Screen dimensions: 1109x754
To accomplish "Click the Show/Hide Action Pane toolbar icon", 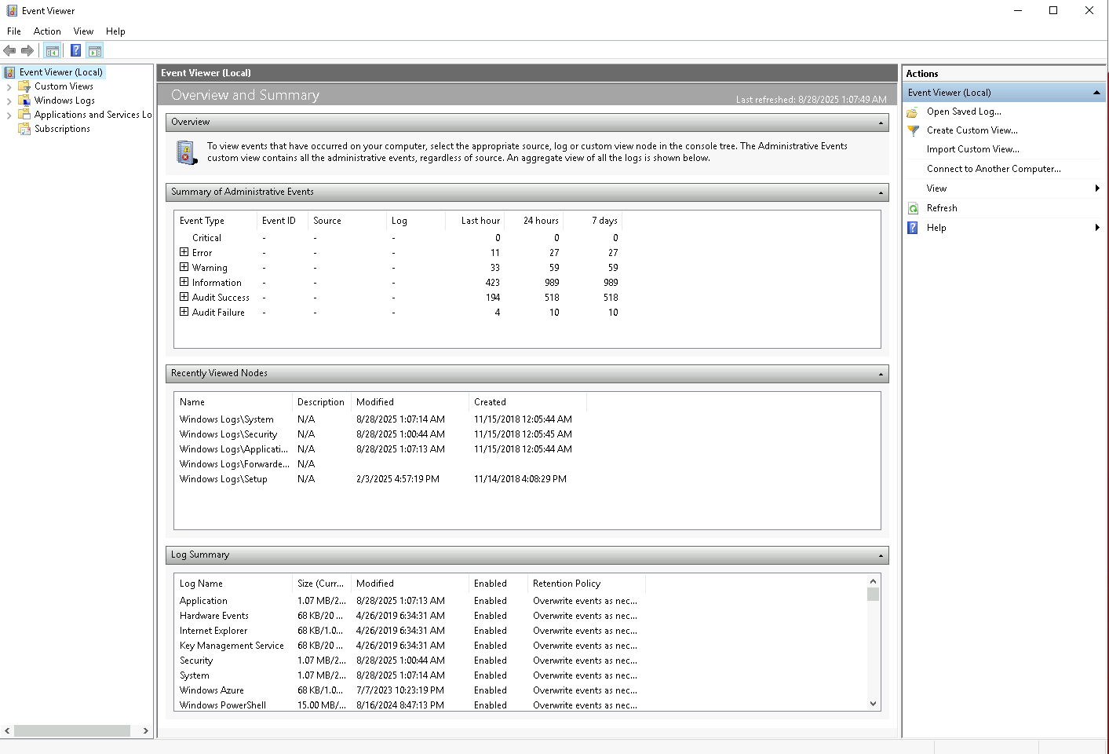I will coord(95,49).
